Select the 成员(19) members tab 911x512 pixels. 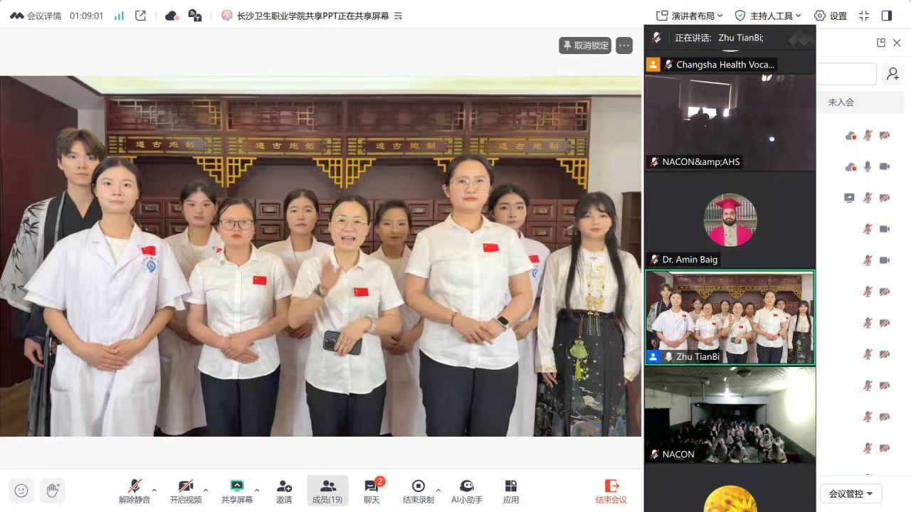coord(327,491)
